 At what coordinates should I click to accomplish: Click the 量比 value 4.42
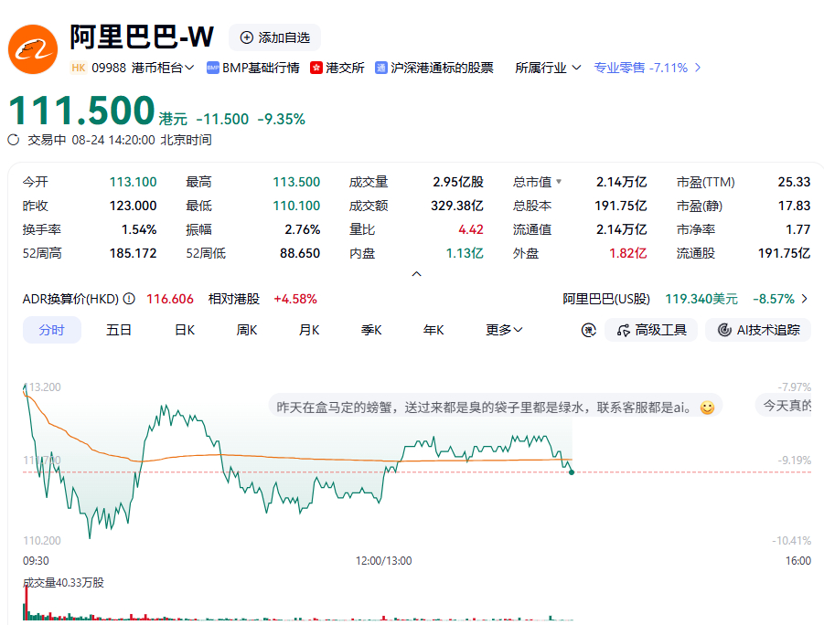click(471, 229)
